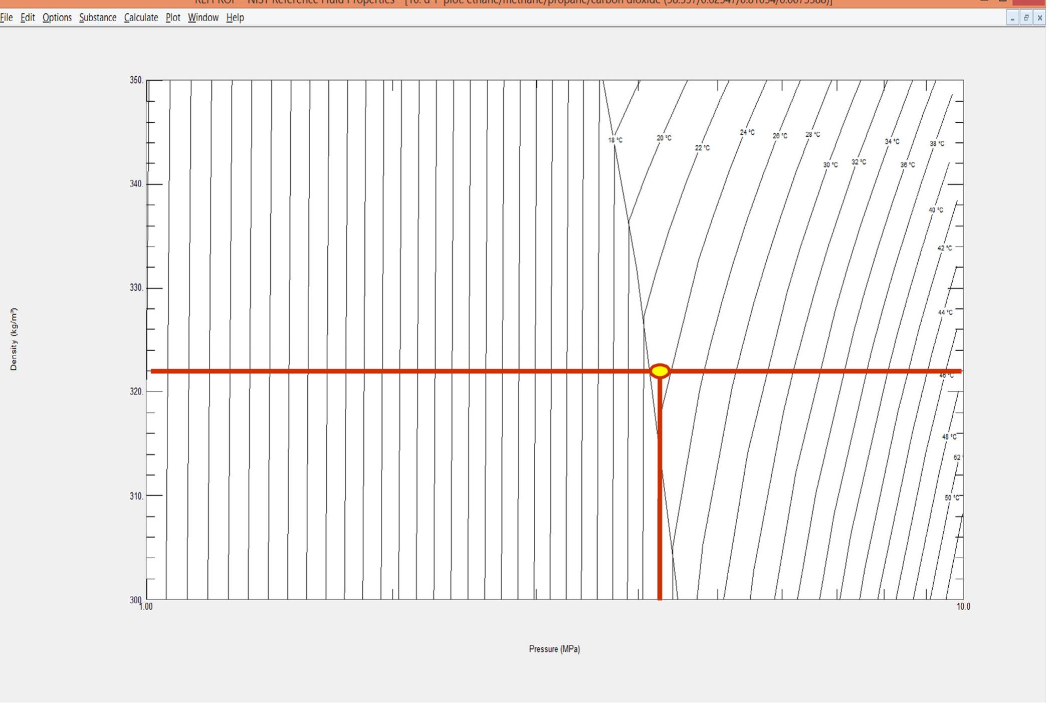Click the 320 density axis tick label
This screenshot has width=1060, height=703.
coord(136,391)
